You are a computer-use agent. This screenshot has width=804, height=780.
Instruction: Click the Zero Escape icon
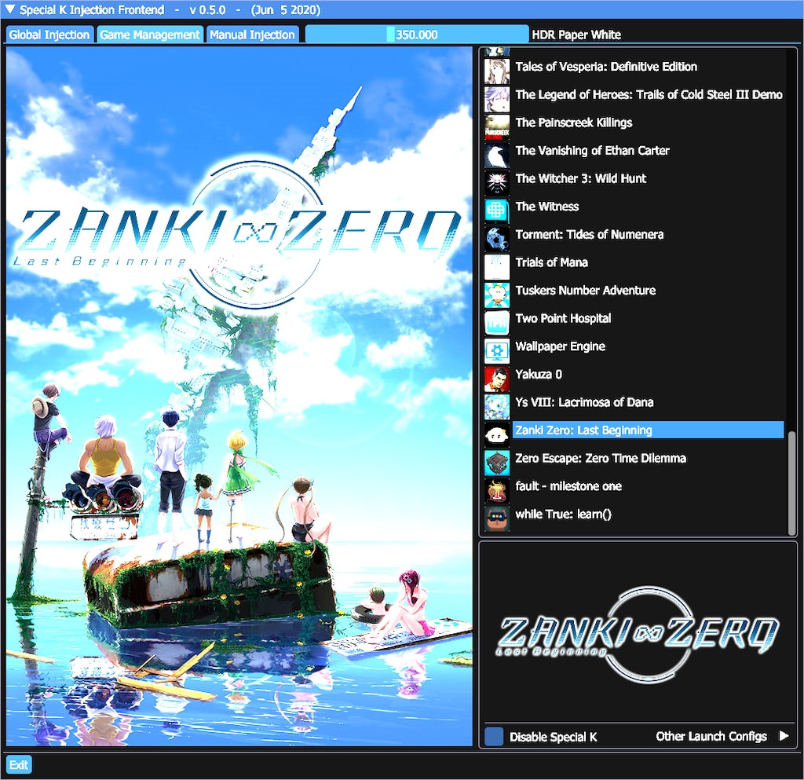coord(497,462)
